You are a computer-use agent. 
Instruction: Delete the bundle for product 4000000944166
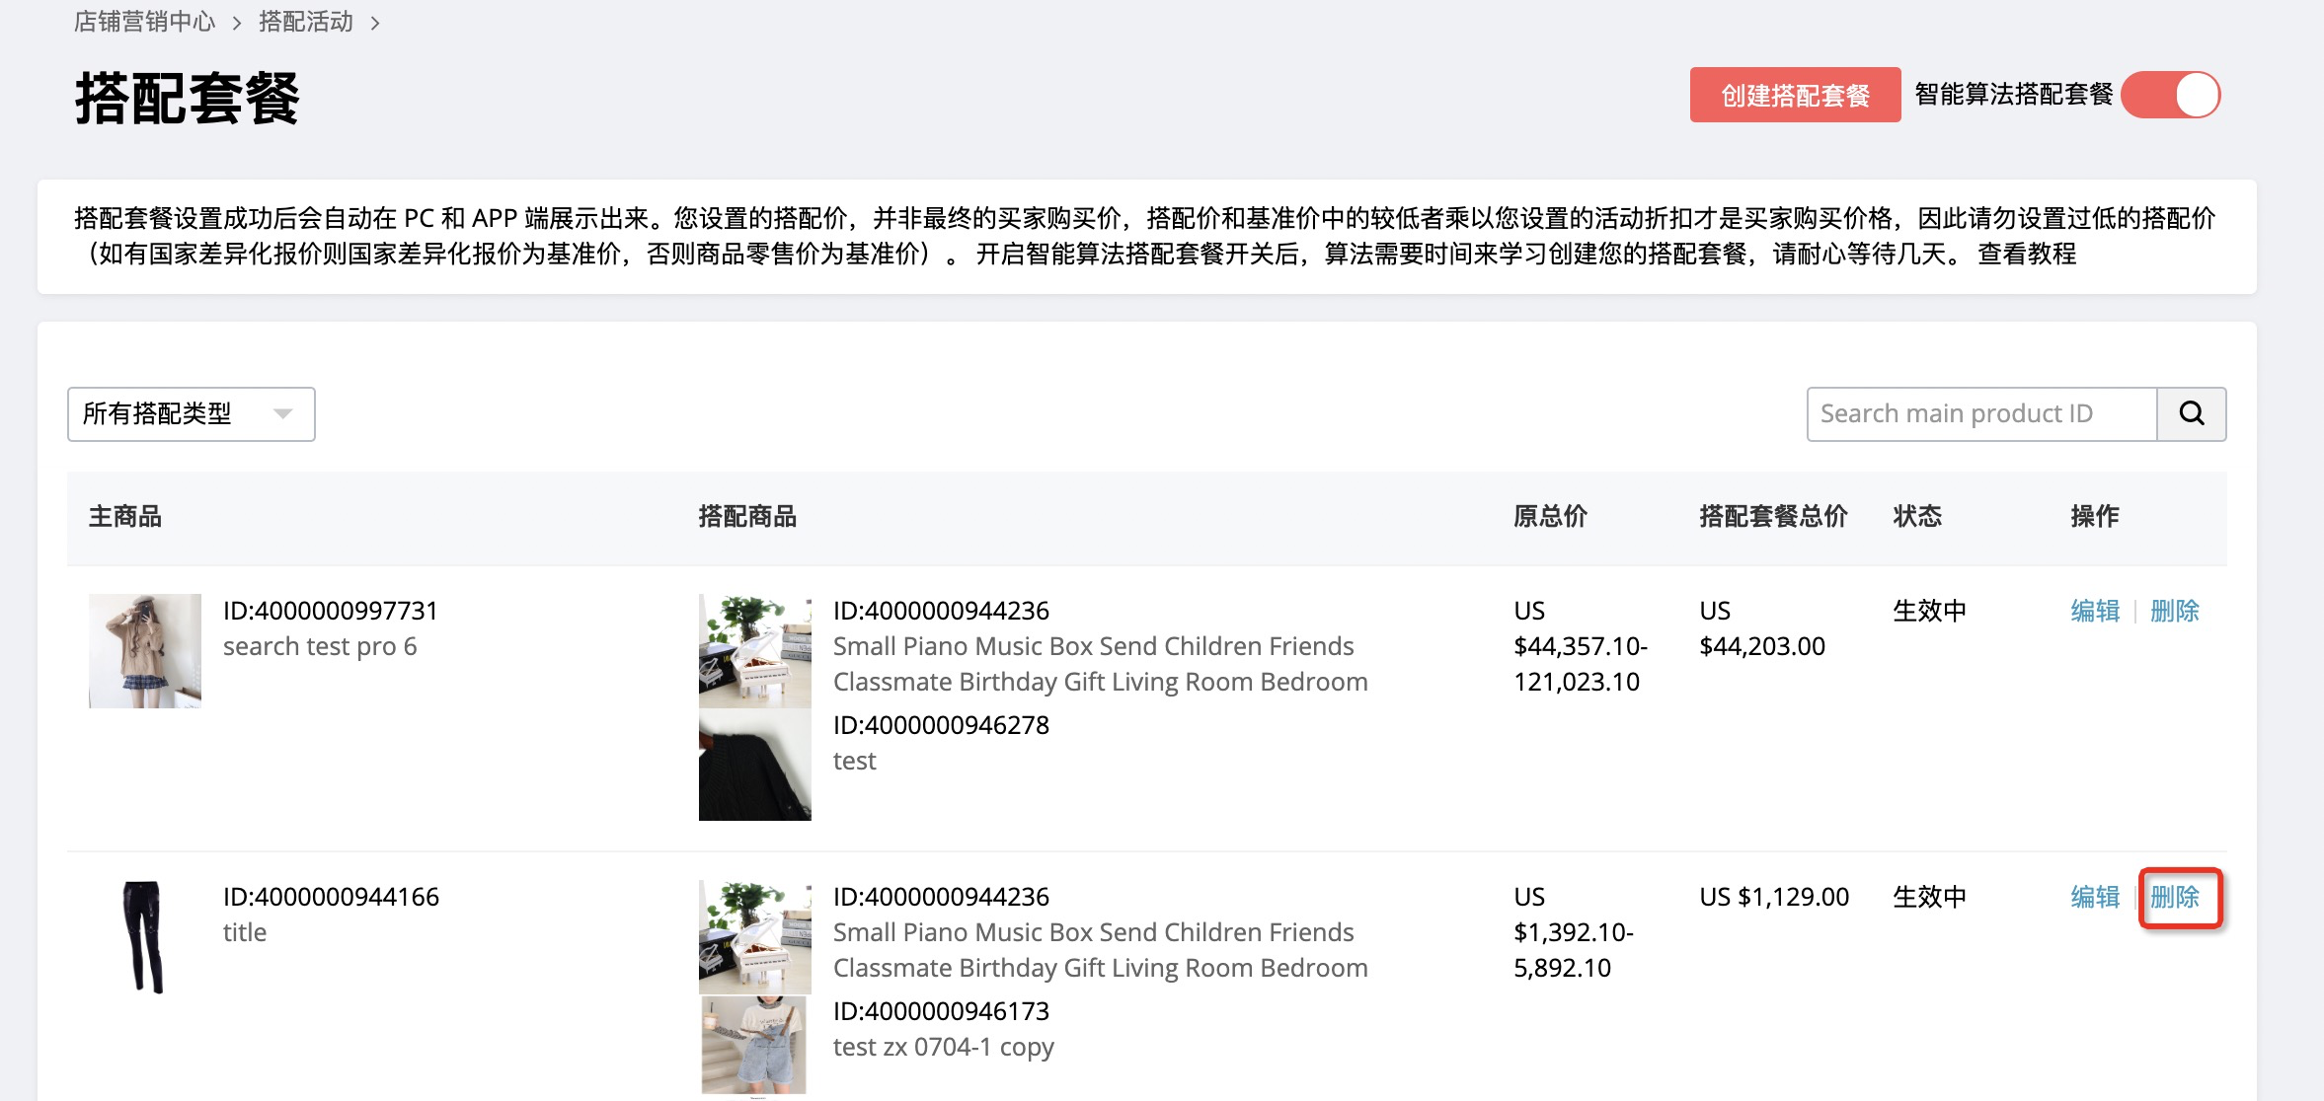coord(2175,897)
